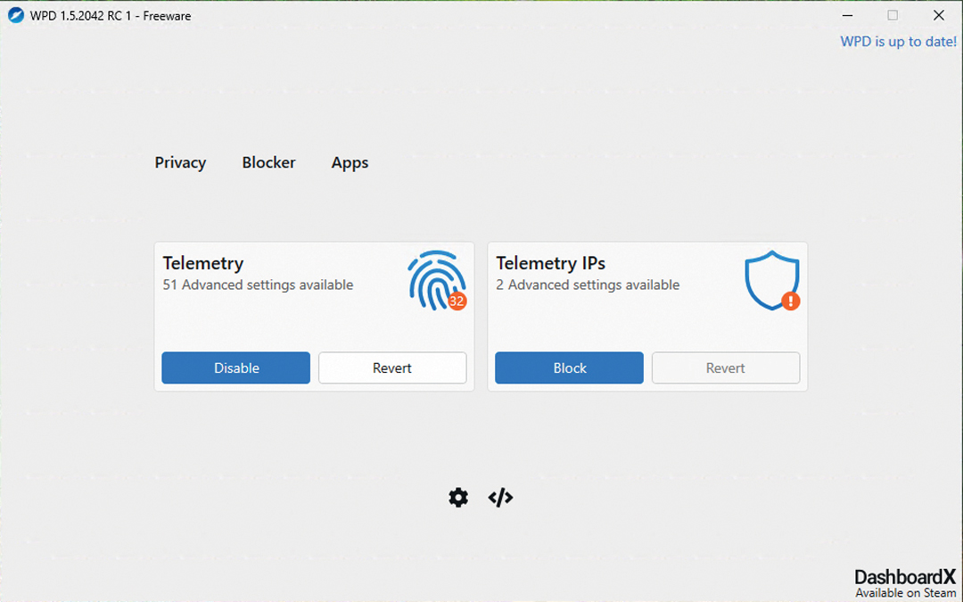The height and width of the screenshot is (602, 963).
Task: Close the WPD window
Action: point(939,15)
